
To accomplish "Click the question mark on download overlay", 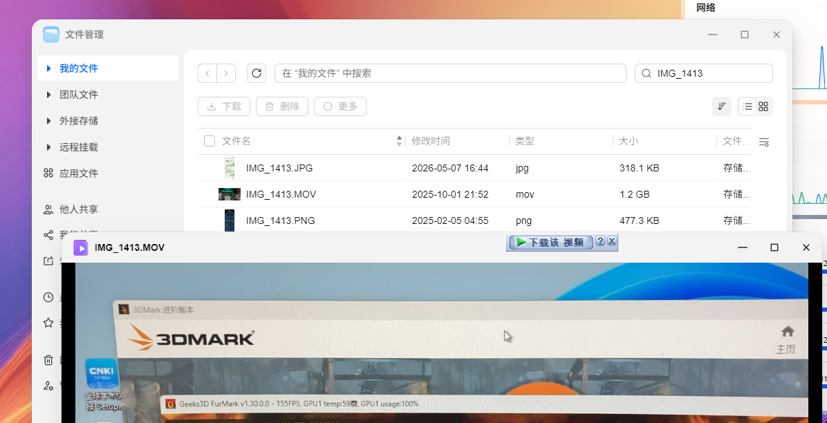I will (600, 241).
